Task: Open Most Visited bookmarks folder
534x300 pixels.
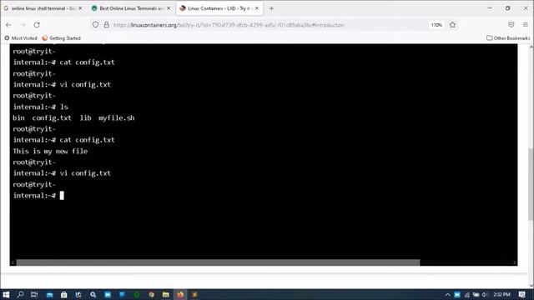Action: (x=21, y=38)
